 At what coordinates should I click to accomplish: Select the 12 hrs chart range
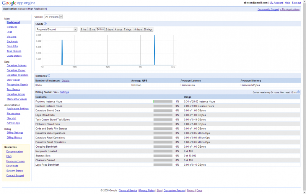91,29
